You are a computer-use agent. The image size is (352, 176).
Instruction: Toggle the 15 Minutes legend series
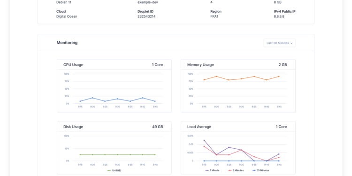click(260, 170)
